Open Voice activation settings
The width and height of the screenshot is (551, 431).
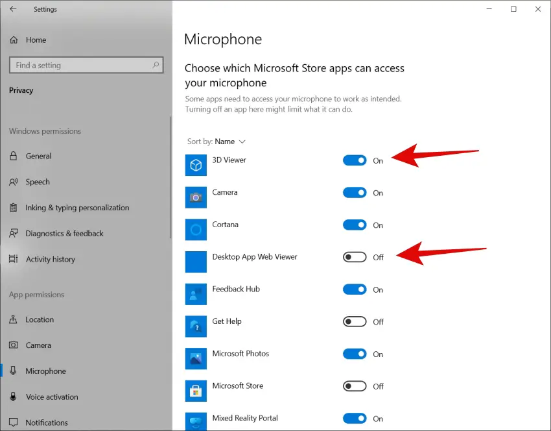[52, 397]
